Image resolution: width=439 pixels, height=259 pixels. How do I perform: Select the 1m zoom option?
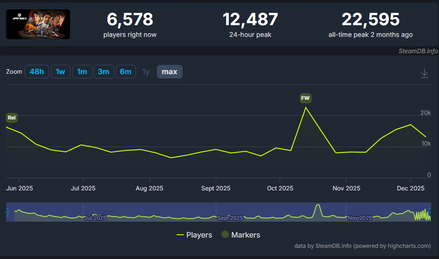click(82, 72)
